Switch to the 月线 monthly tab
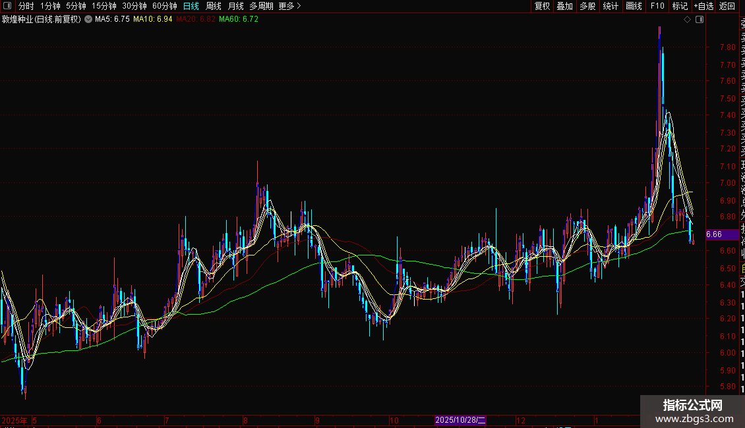 236,6
